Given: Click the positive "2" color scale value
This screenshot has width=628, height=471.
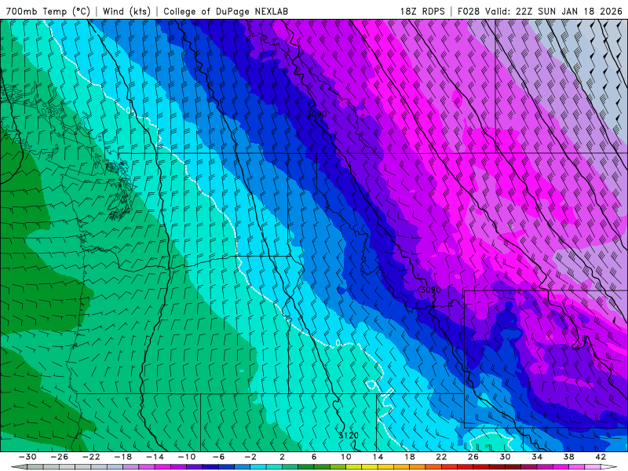Looking at the screenshot, I should (282, 457).
